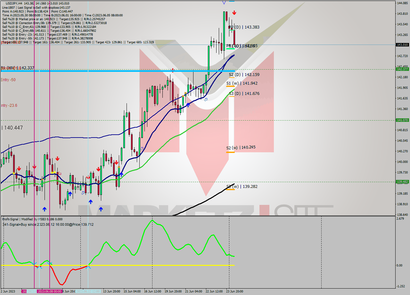This screenshot has width=410, height=295.
Task: Click the 138.640 price scale value
Action: (402, 215)
